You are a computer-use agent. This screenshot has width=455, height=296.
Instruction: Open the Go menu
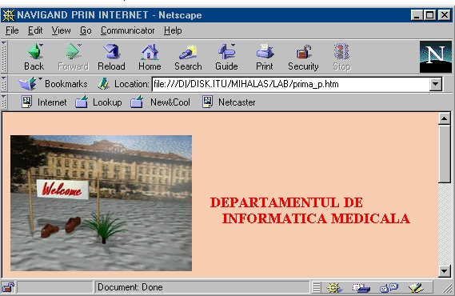point(86,30)
